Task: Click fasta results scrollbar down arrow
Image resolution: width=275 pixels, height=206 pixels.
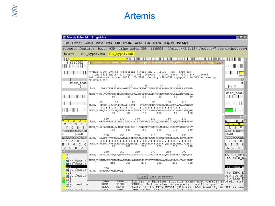Action: pyautogui.click(x=223, y=173)
